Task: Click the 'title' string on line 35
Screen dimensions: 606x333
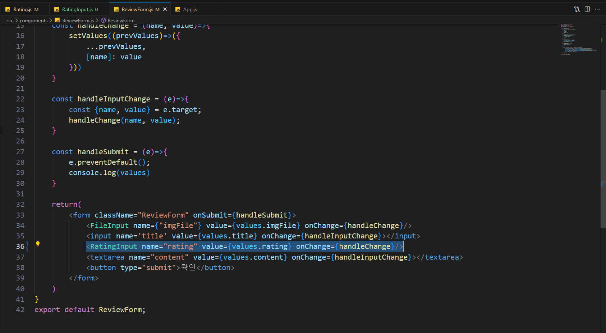Action: [152, 236]
